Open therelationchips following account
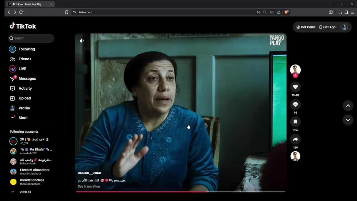Screen dimensions: 357x201 pyautogui.click(x=31, y=182)
